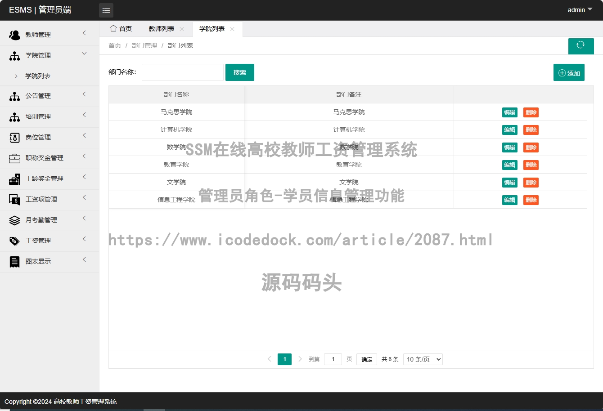Image resolution: width=603 pixels, height=411 pixels.
Task: Expand the 培训管理 menu chevron
Action: point(84,115)
